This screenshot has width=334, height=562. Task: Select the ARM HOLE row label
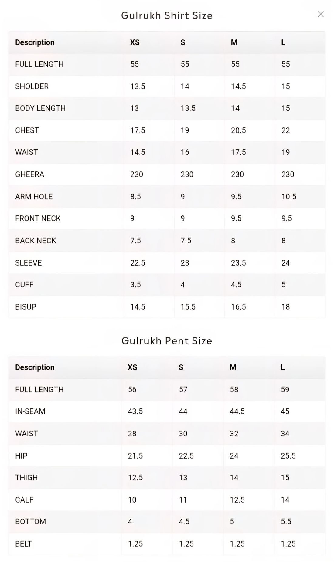34,197
